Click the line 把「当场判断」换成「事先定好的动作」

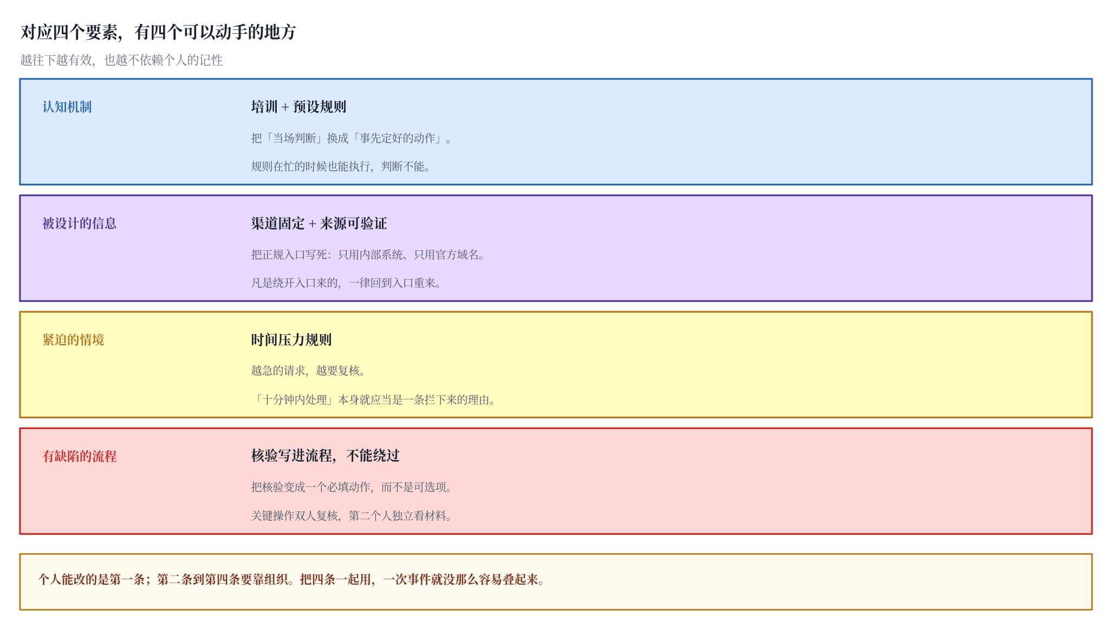tap(352, 138)
